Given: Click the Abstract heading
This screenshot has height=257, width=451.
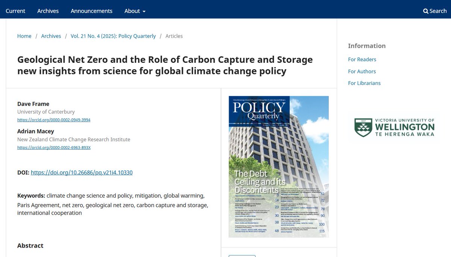Looking at the screenshot, I should (30, 245).
